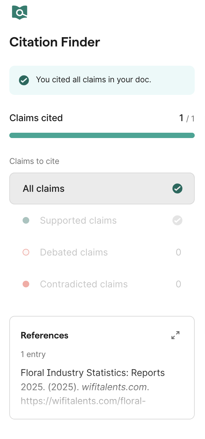Click the green checkmark in the success banner
The image size is (205, 439).
(24, 80)
